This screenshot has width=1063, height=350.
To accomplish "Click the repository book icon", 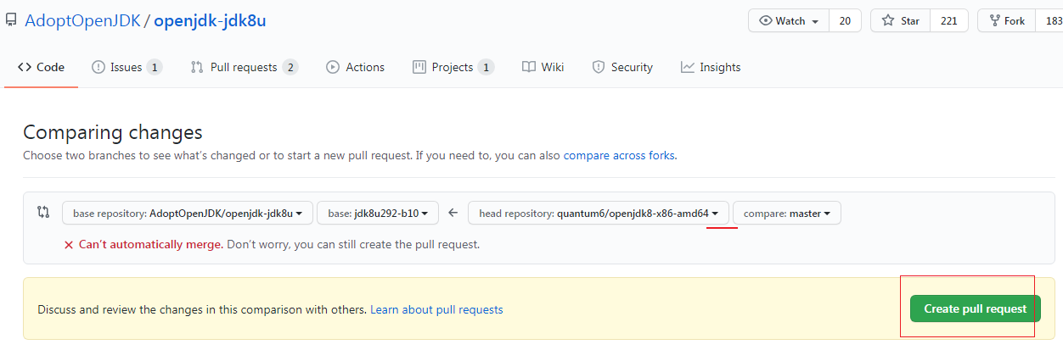I will [x=10, y=20].
